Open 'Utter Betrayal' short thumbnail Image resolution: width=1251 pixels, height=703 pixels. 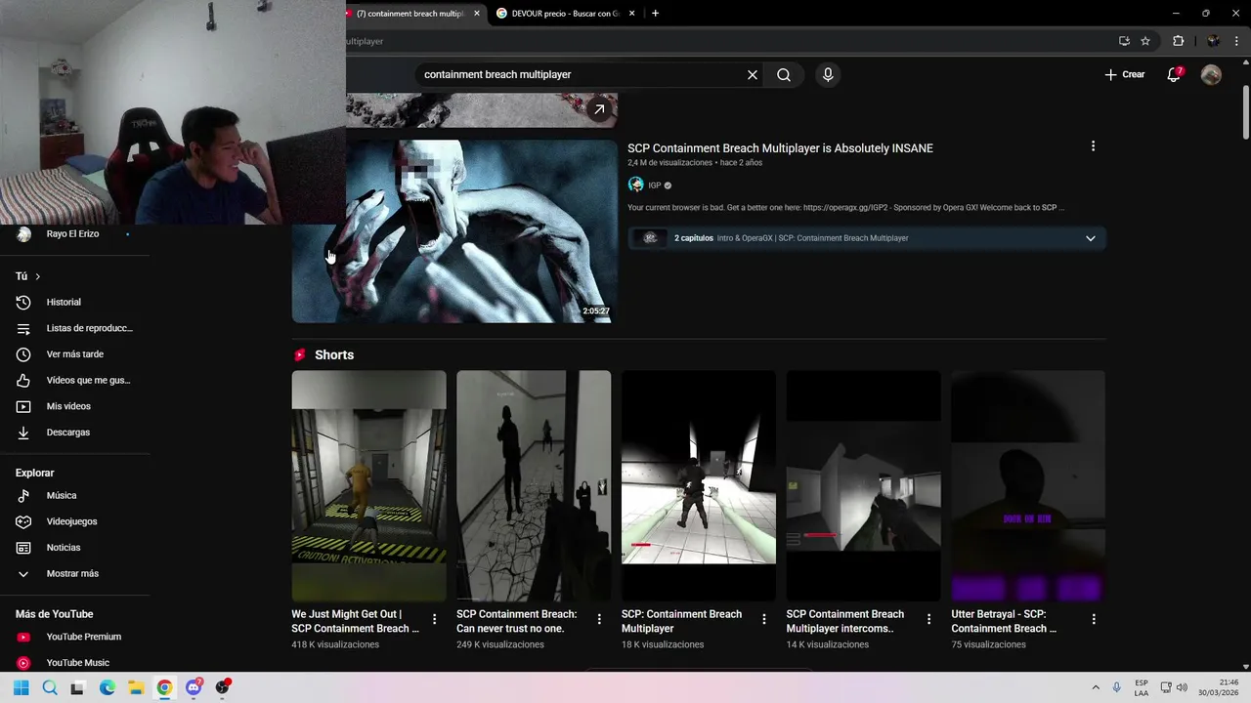click(x=1028, y=485)
